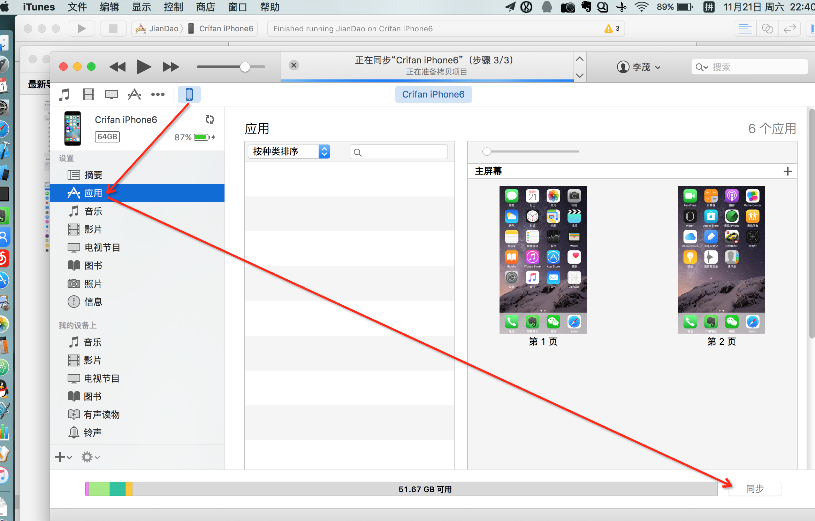The height and width of the screenshot is (521, 815).
Task: Click the iPhone device button
Action: coord(189,94)
